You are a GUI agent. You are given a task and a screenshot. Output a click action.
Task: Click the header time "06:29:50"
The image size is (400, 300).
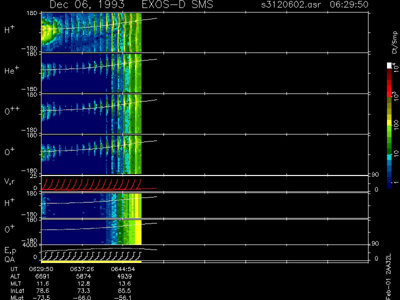tap(349, 4)
